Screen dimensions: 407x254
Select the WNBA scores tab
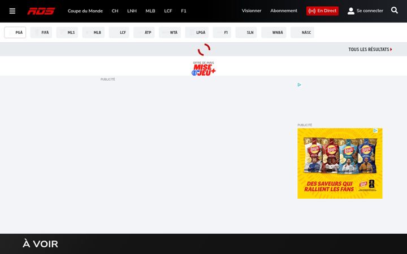coord(274,32)
